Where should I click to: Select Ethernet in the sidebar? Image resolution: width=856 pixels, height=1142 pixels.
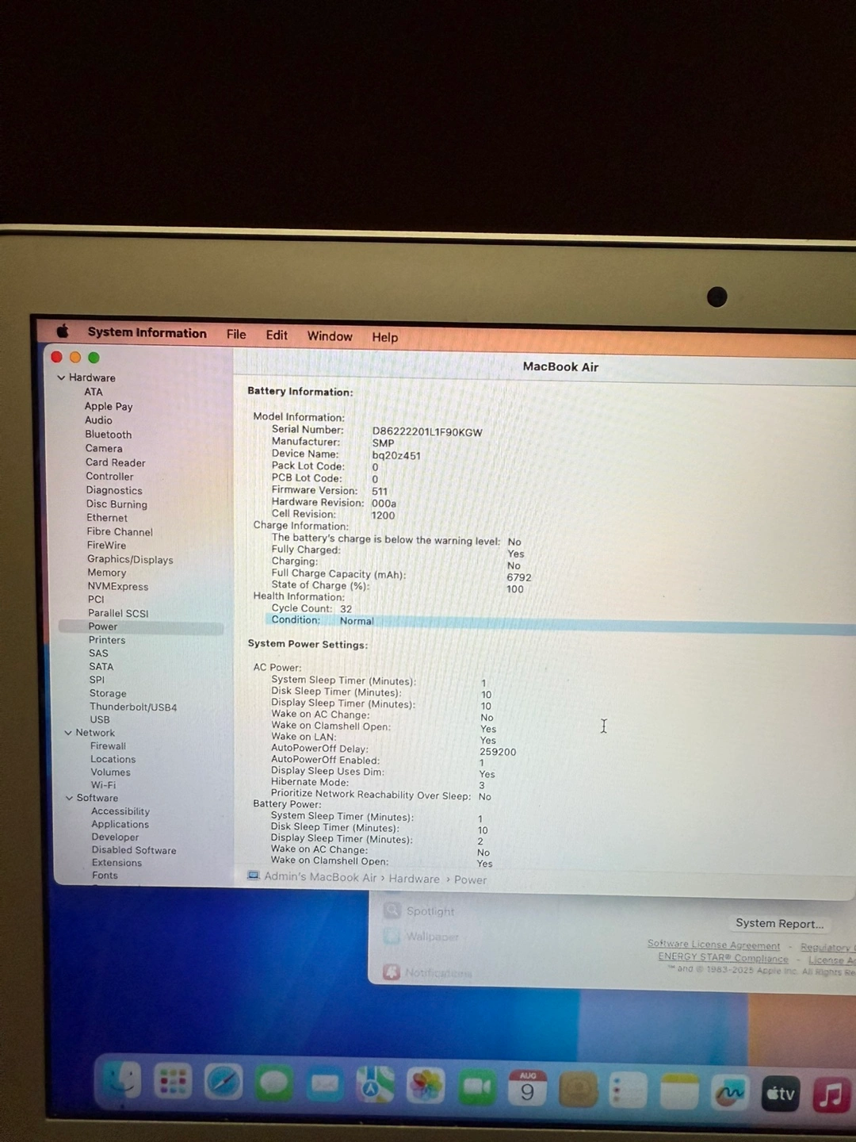pos(107,518)
